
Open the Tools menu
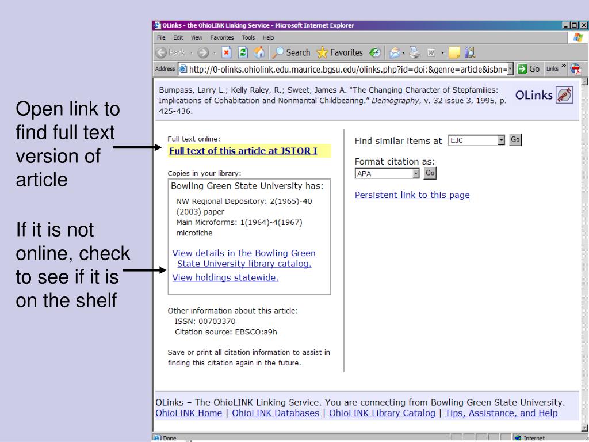point(248,37)
